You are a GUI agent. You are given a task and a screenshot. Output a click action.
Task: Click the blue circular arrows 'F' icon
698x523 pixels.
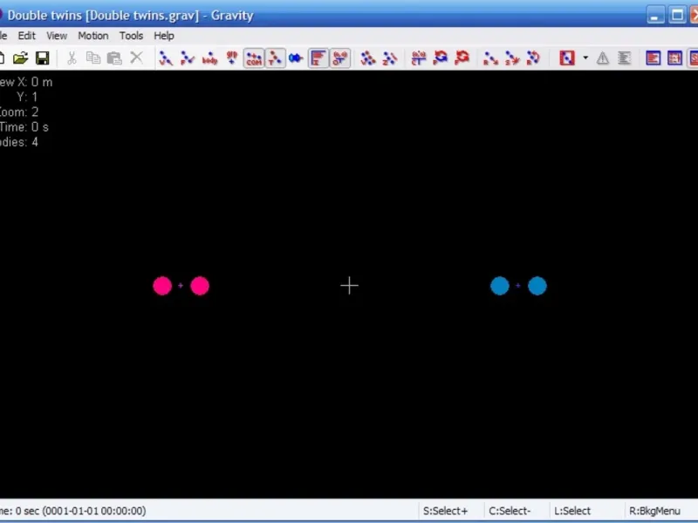(441, 58)
